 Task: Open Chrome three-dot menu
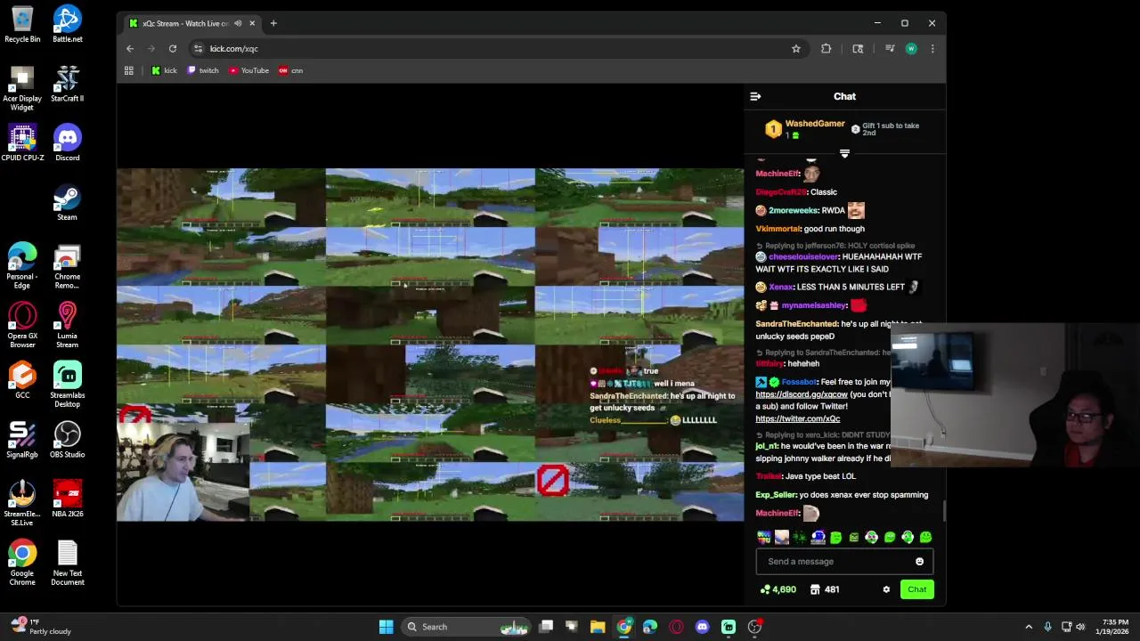click(932, 49)
